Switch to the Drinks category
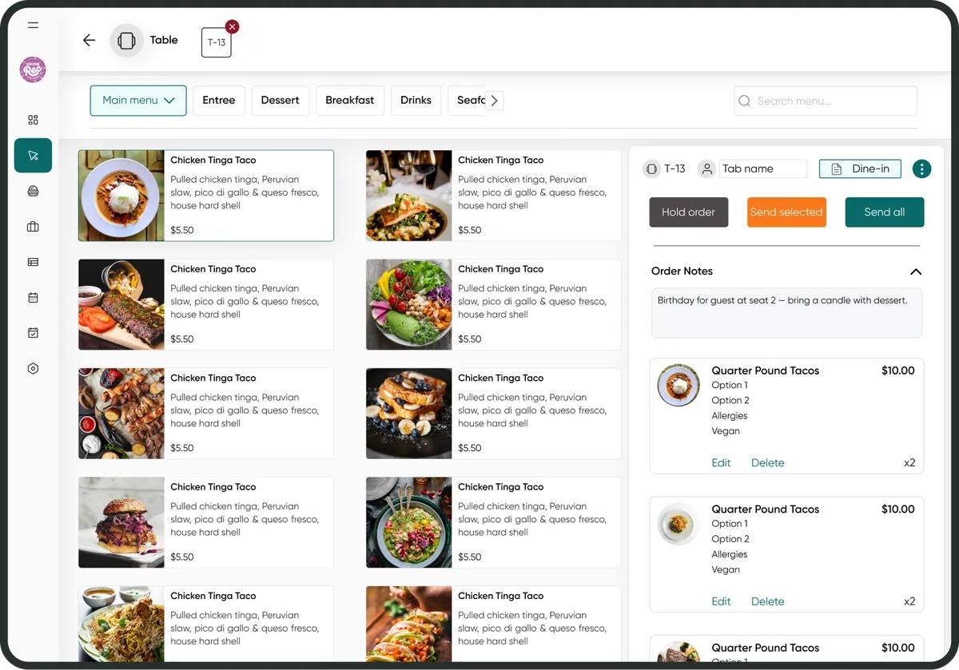The image size is (959, 670). [x=416, y=101]
